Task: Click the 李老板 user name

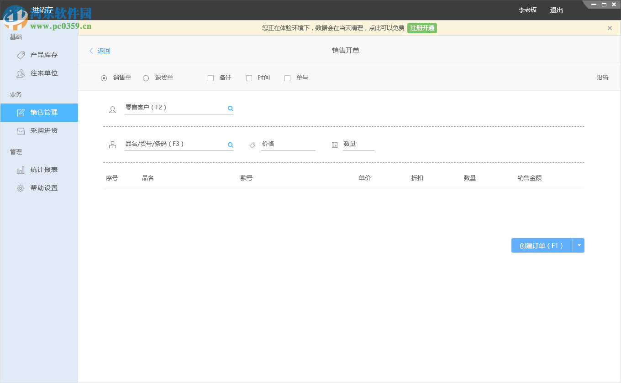Action: pos(527,10)
